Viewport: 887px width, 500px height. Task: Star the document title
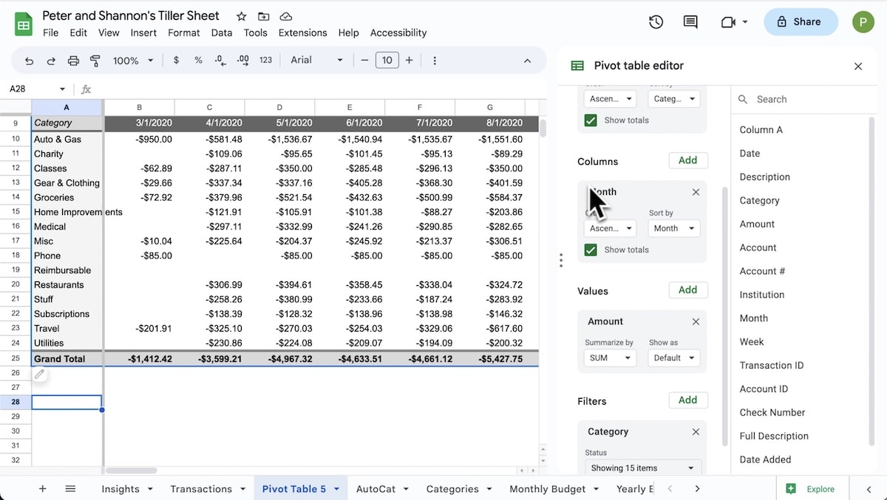[242, 16]
